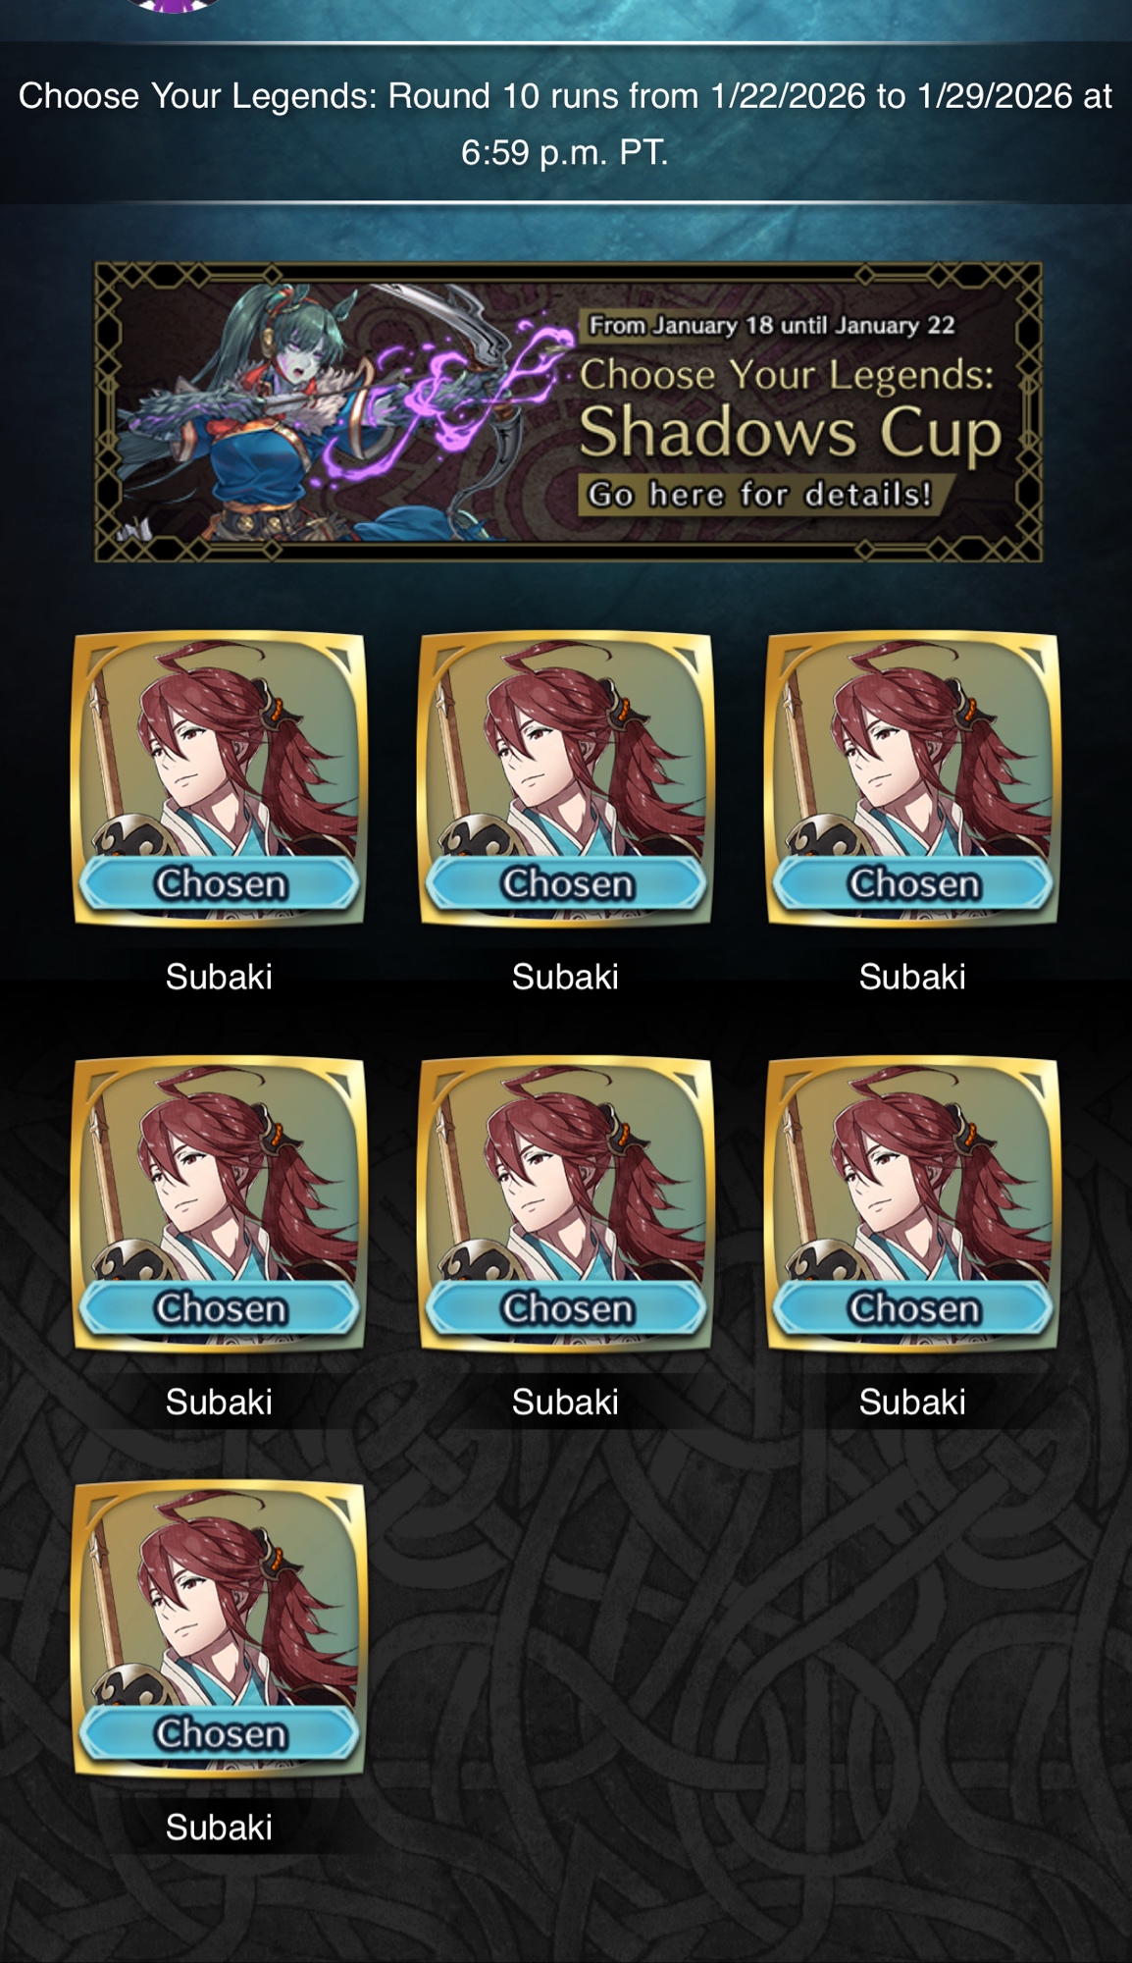Screen dimensions: 1132x1963
Task: Choose the sixth Subaki portrait, second row
Action: 912,1204
